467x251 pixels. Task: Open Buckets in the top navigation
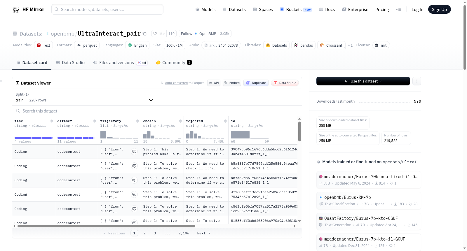[296, 10]
